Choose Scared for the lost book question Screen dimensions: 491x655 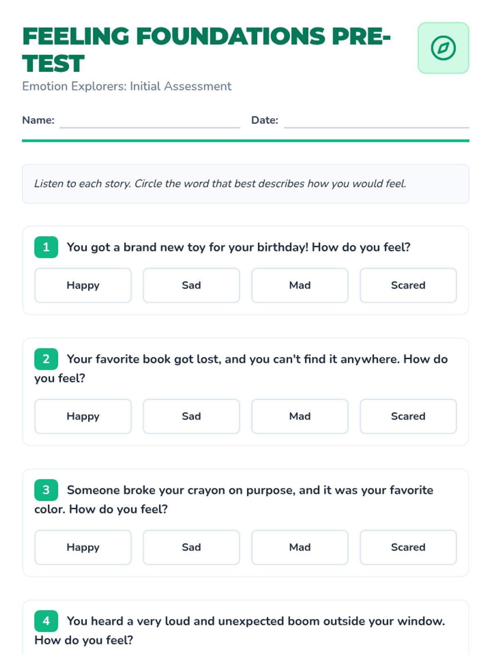coord(408,416)
